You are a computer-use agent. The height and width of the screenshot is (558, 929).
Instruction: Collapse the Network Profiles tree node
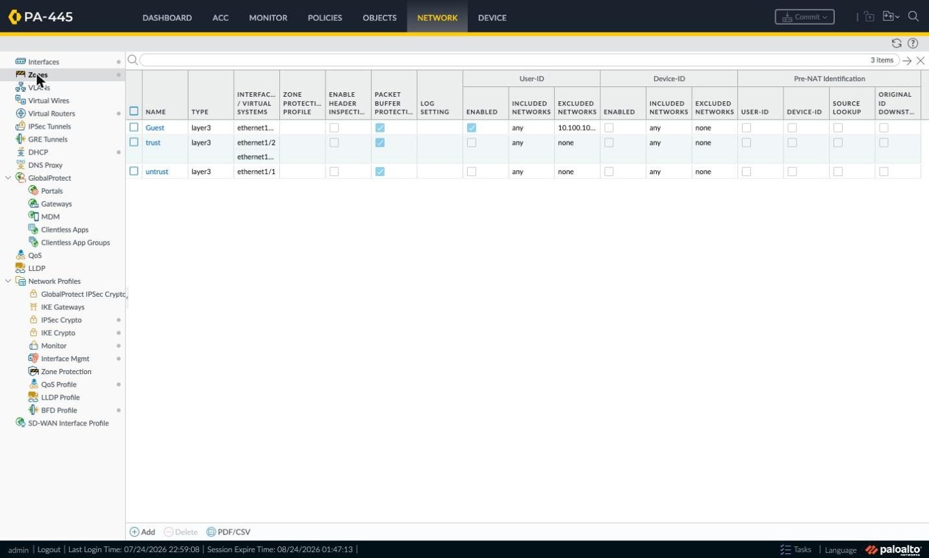[8, 281]
